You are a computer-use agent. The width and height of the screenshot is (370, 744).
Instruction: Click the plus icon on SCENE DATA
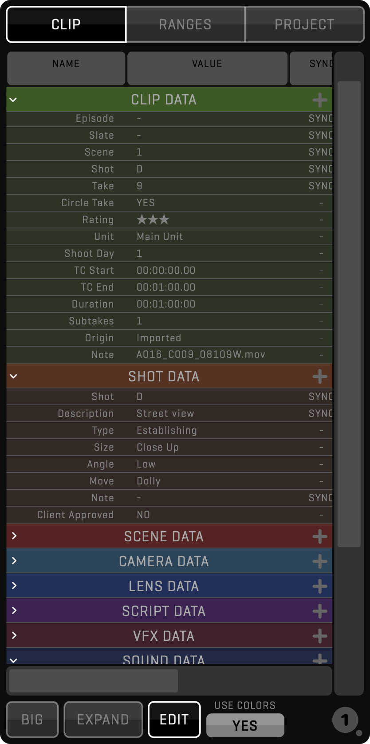(319, 537)
